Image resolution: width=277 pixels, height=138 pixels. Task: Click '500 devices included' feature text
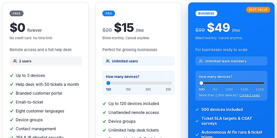[x=222, y=109]
